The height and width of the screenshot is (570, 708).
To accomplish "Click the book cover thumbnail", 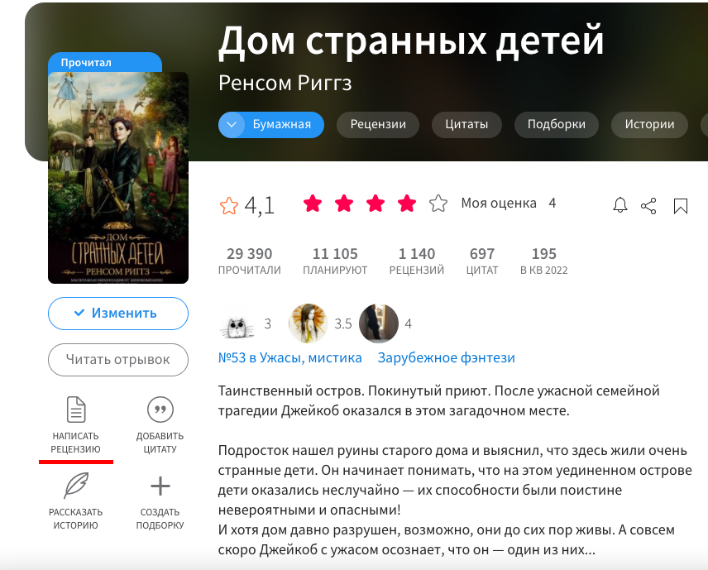I will 117,178.
